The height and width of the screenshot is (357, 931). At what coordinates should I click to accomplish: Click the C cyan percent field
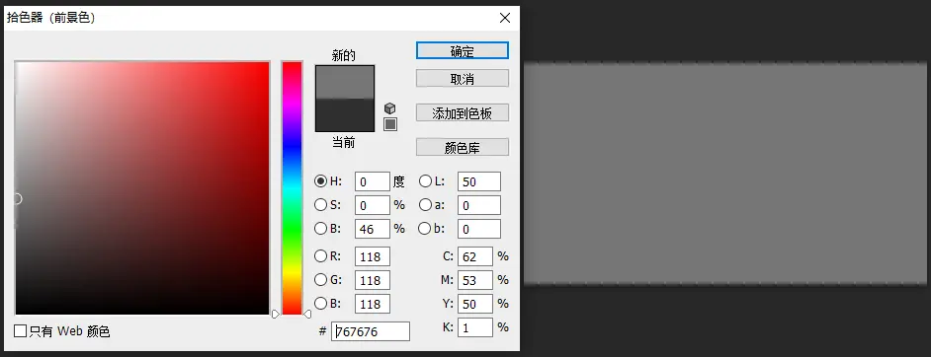click(475, 256)
